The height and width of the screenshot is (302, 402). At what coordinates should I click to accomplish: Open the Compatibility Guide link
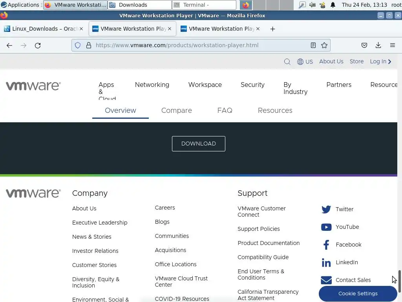pos(263,257)
